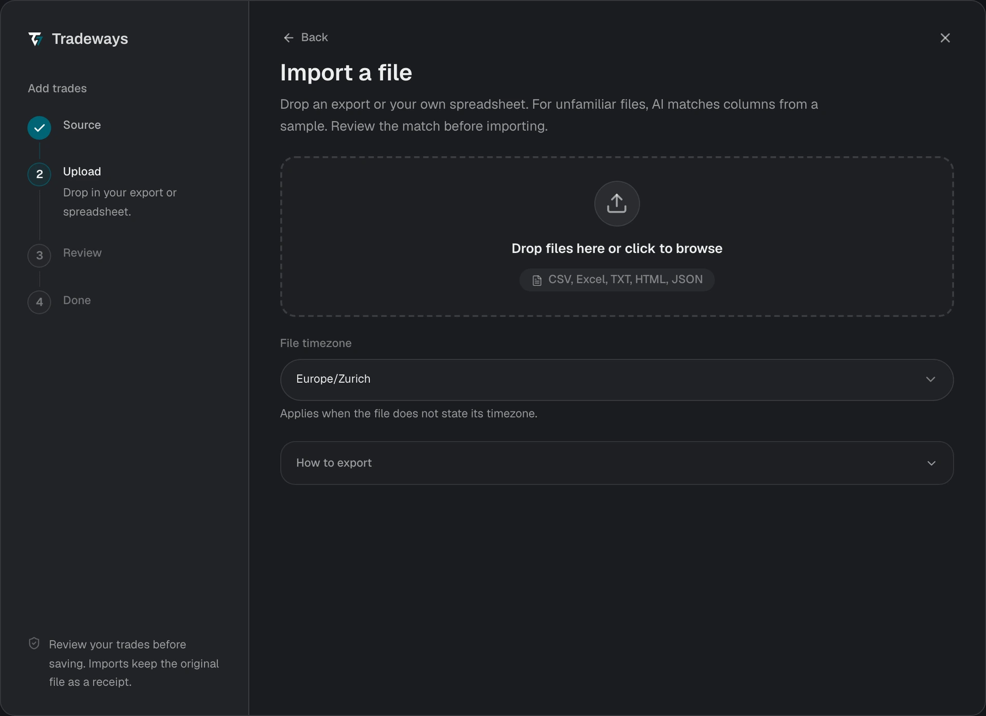
Task: Expand the How to export section
Action: pos(617,463)
